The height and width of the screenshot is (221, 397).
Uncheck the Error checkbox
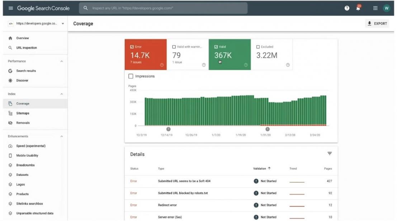click(x=132, y=47)
